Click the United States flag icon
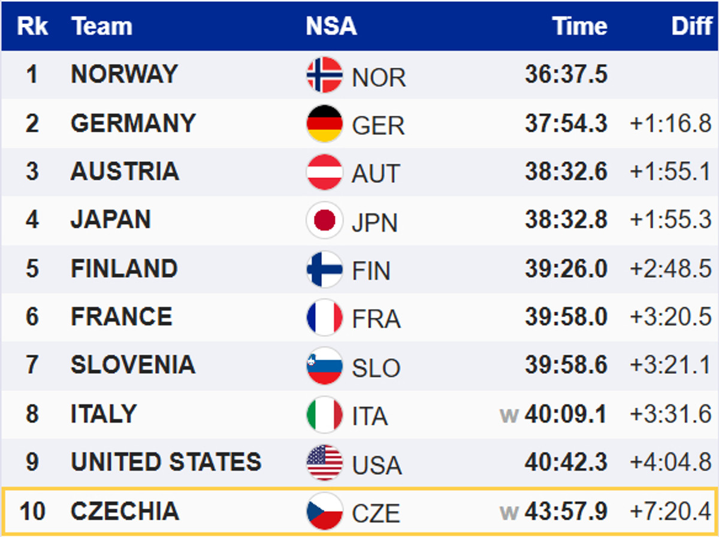719x537 pixels. tap(324, 463)
